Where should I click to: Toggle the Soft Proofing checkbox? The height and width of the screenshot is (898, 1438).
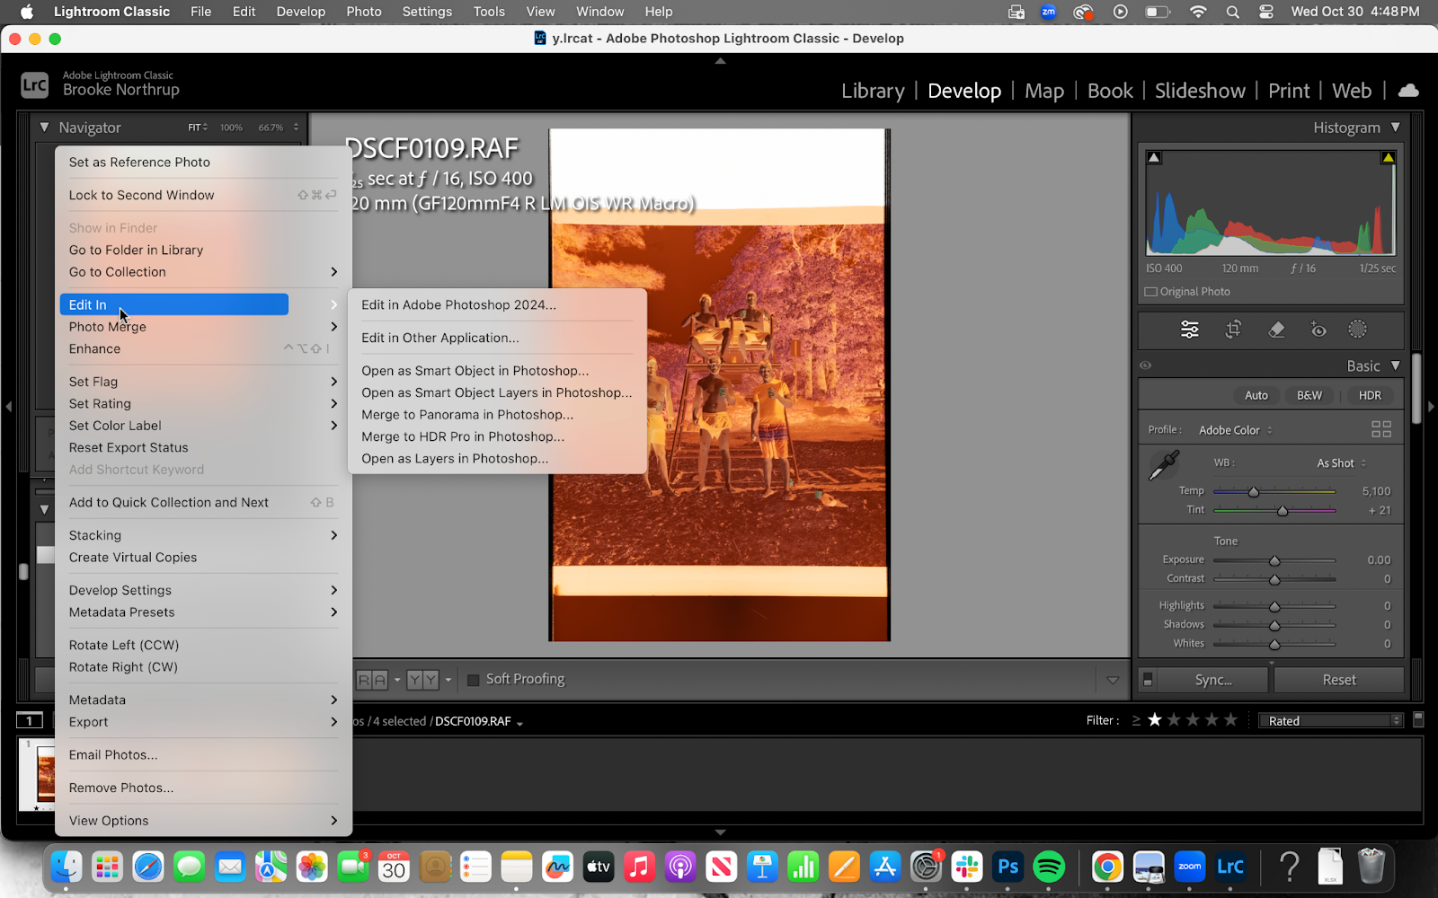click(x=474, y=680)
